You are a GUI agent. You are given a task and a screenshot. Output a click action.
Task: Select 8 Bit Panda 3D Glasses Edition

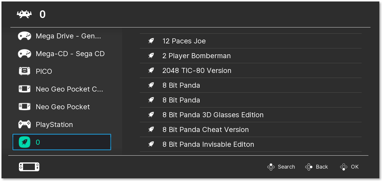(213, 115)
